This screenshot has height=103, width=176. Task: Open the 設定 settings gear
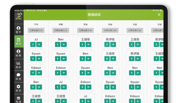tap(19, 88)
